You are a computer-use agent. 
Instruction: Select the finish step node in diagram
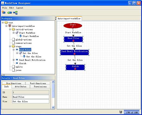click(x=75, y=67)
